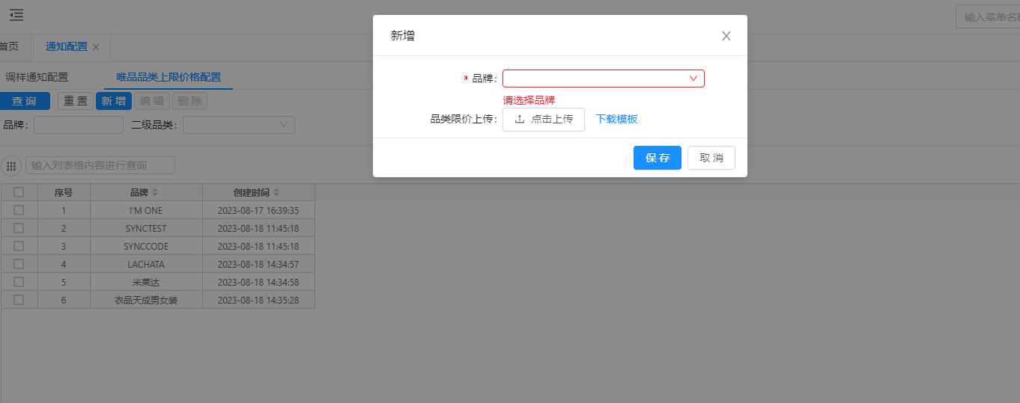Collapse the sidebar menu hamburger icon
1020x403 pixels.
[16, 15]
